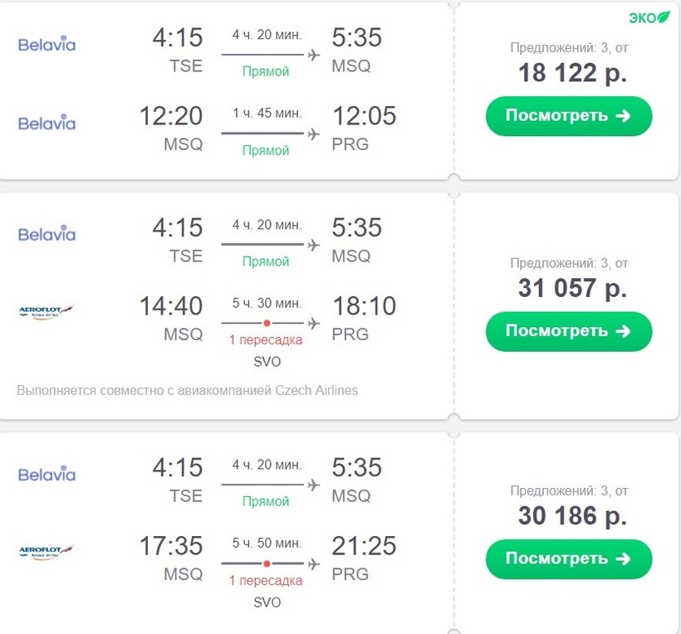Click the 18 122 р. price
This screenshot has height=634, width=681.
[x=572, y=73]
